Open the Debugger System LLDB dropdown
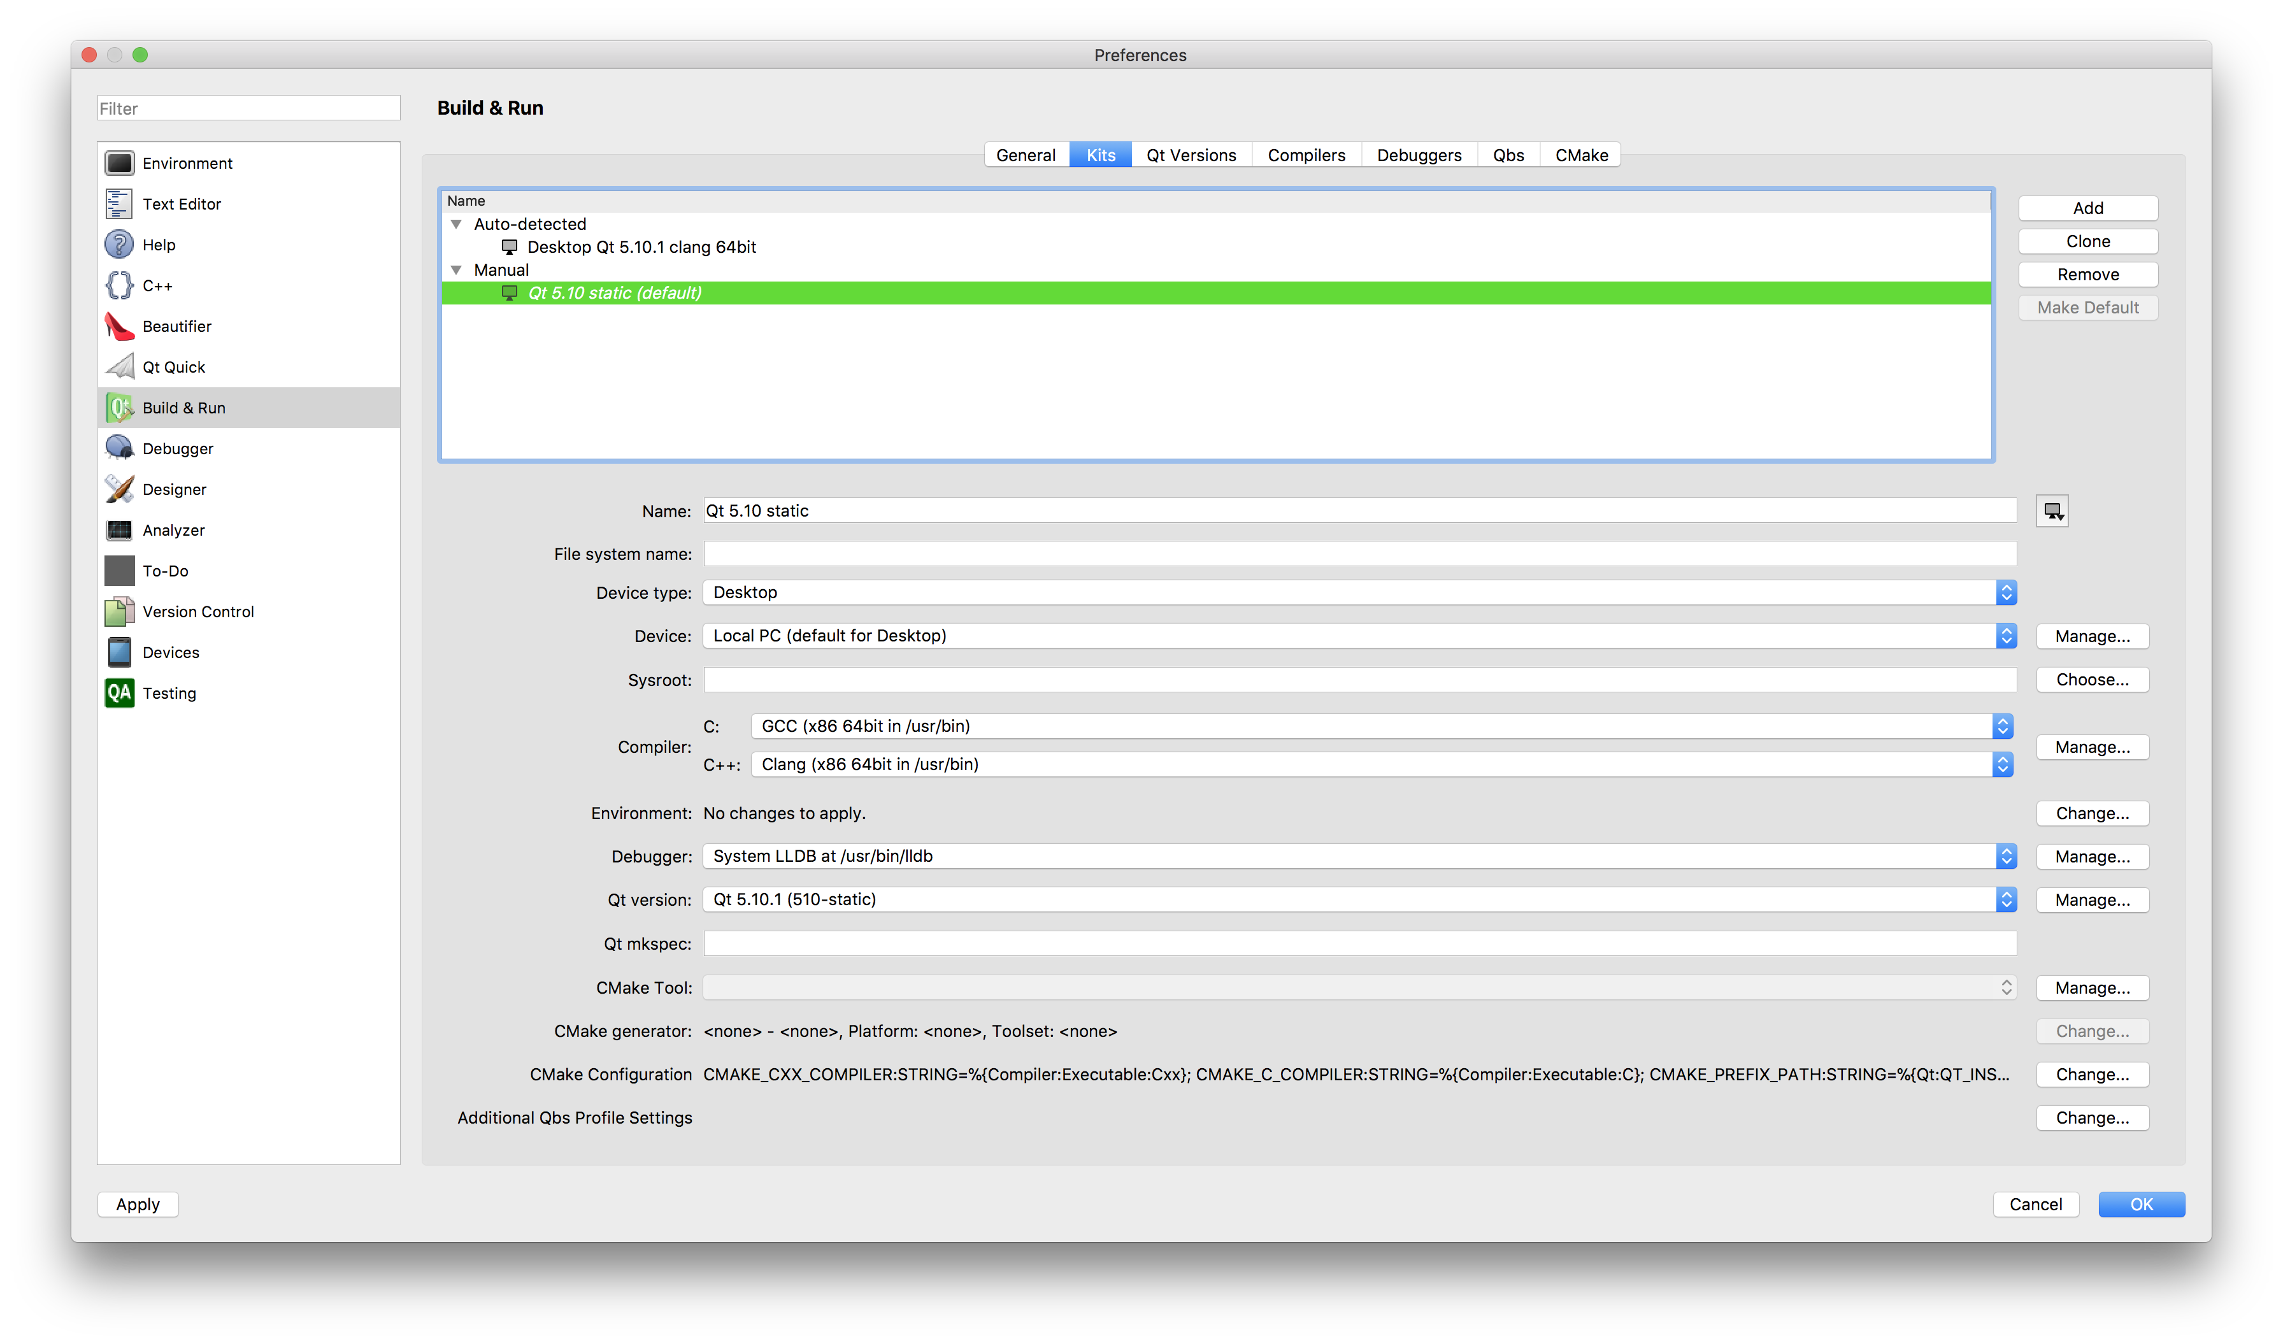This screenshot has width=2283, height=1344. click(x=1360, y=856)
